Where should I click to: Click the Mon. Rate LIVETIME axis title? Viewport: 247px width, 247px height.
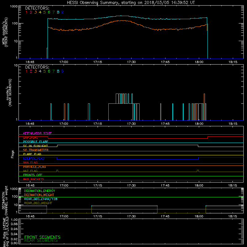(x=6, y=232)
